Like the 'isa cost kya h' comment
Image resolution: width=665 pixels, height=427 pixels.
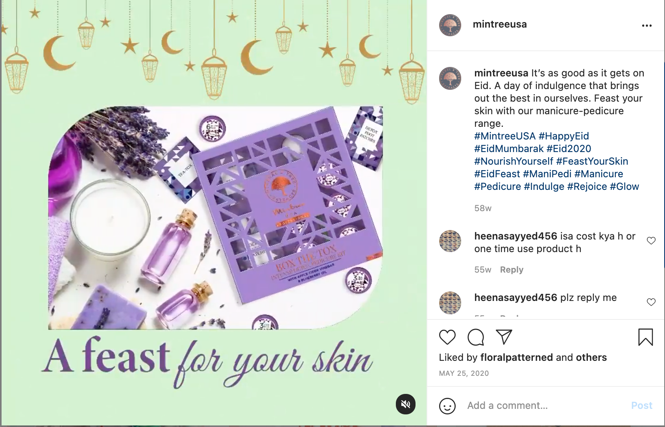pyautogui.click(x=651, y=241)
